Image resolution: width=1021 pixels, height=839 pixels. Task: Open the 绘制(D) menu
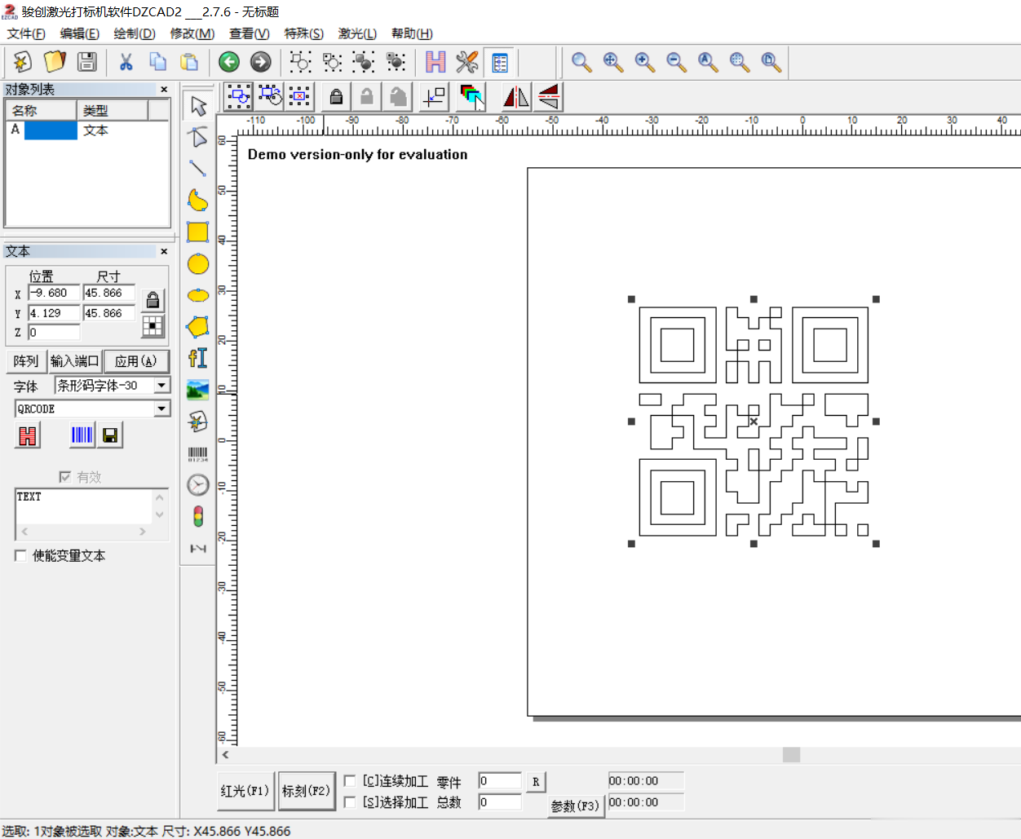135,33
